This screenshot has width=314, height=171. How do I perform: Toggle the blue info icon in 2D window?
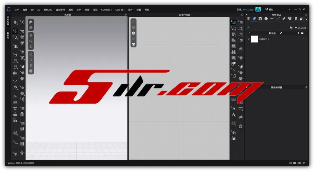click(x=133, y=33)
